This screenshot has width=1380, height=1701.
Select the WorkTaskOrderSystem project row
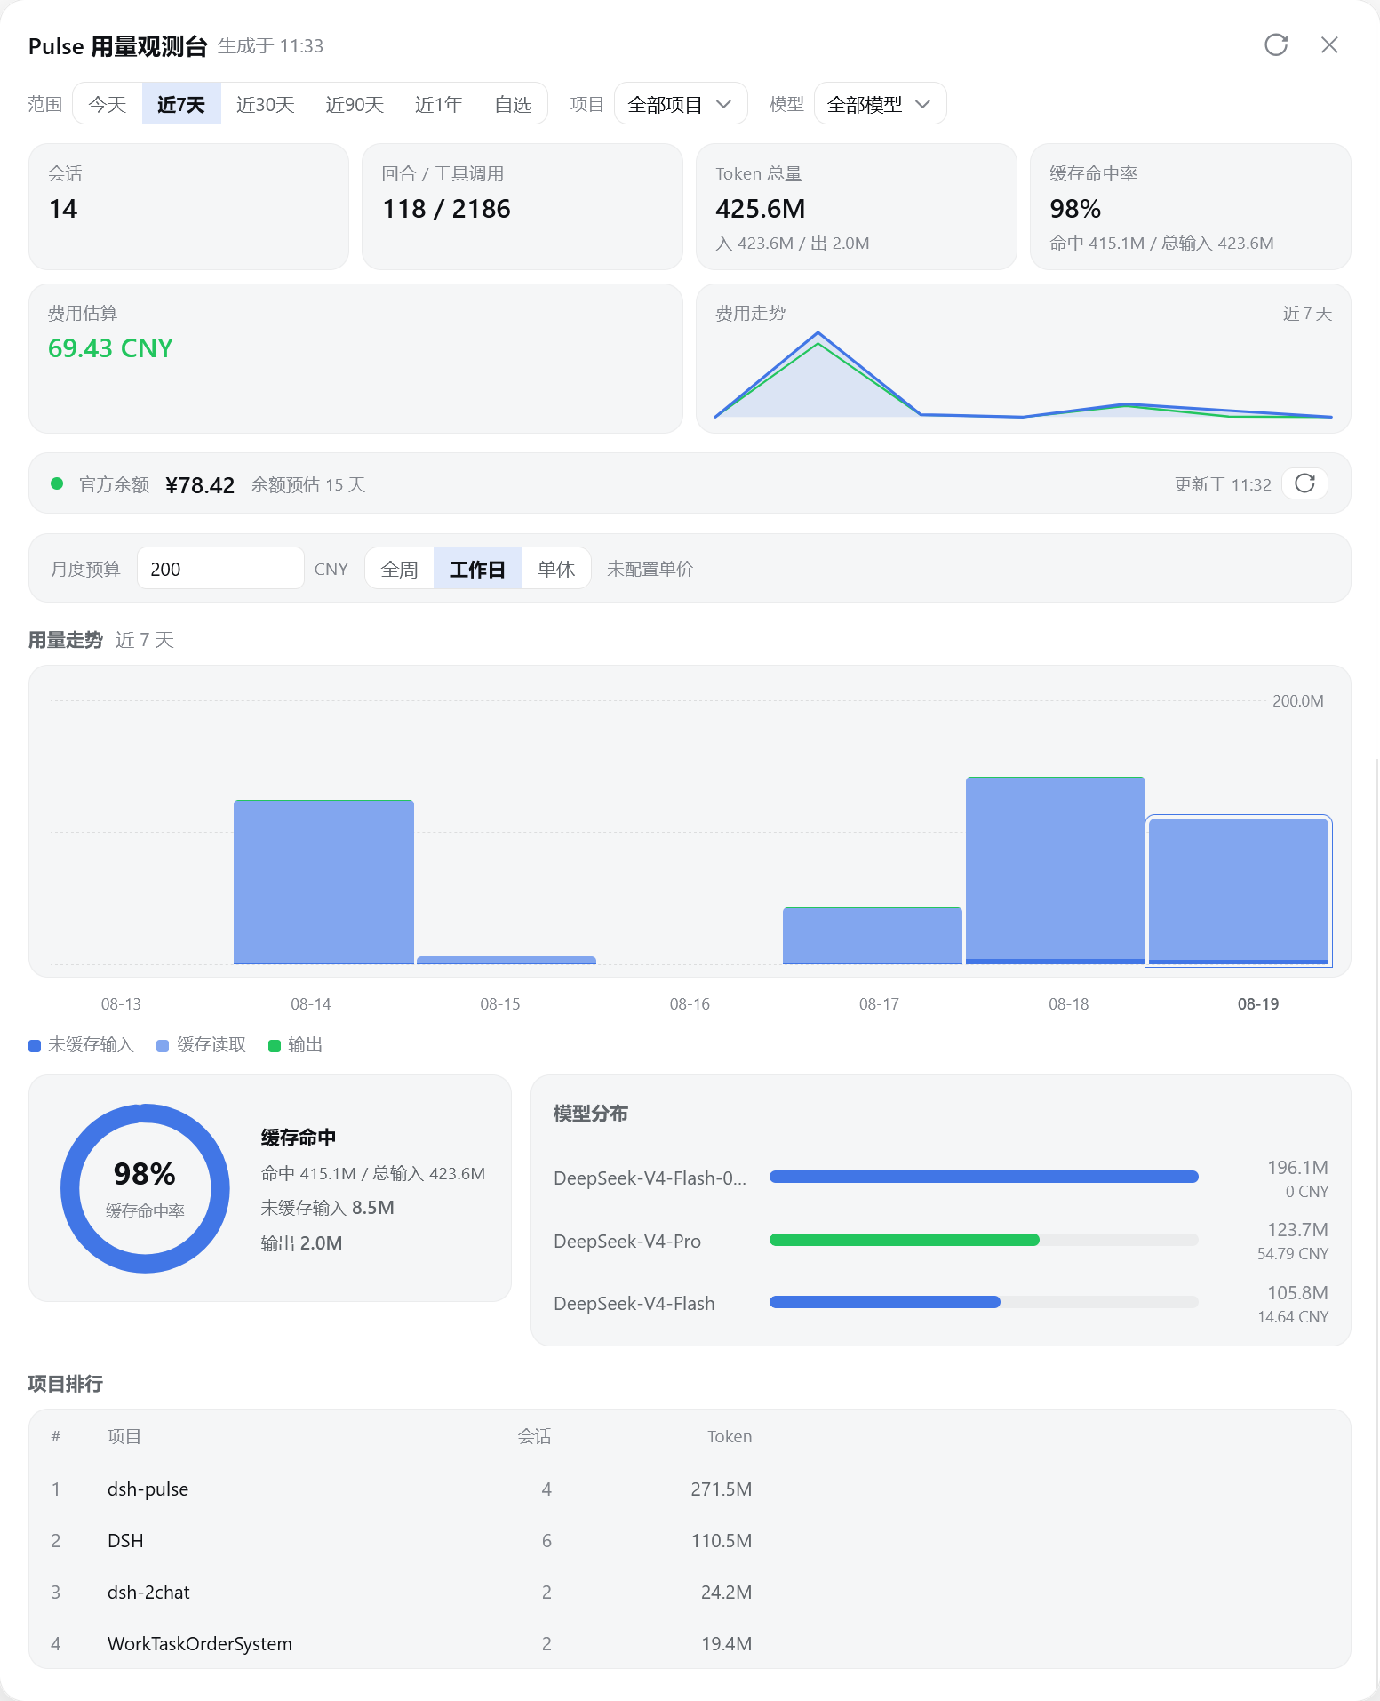690,1644
